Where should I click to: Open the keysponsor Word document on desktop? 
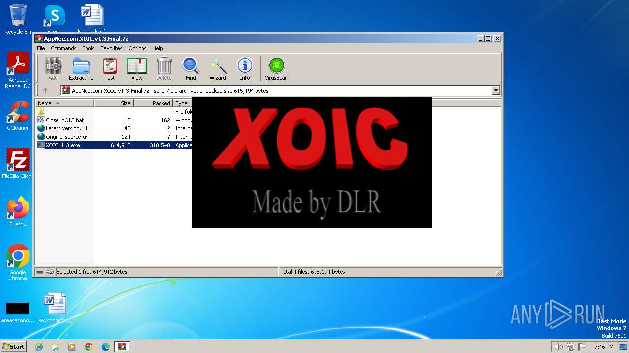pyautogui.click(x=55, y=307)
